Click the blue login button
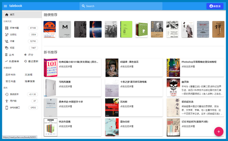228x141 pixels. (x=215, y=6)
